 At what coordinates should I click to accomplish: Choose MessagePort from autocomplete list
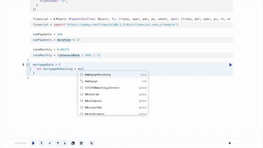click(x=113, y=107)
